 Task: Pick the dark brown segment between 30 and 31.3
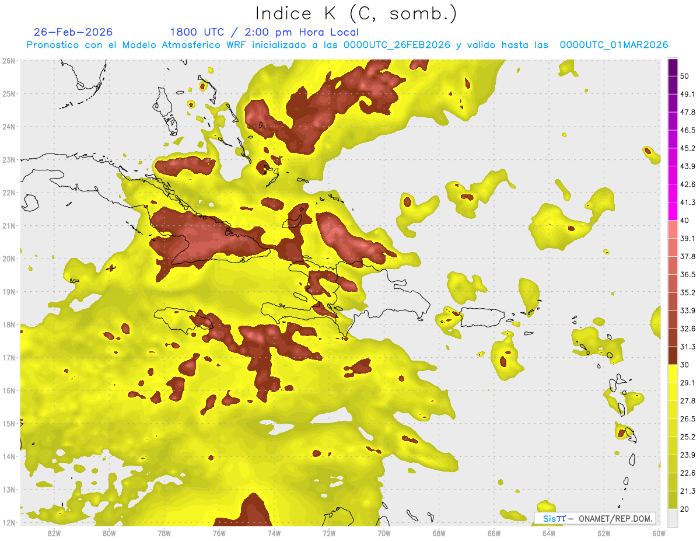(673, 356)
